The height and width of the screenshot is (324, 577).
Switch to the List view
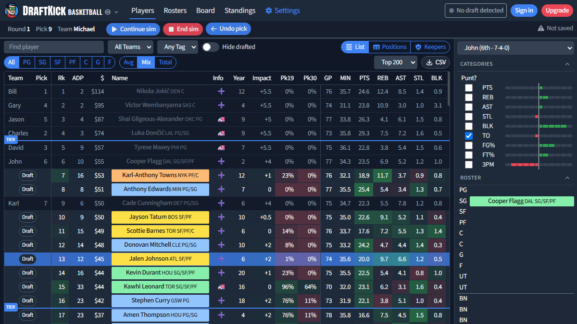[355, 47]
